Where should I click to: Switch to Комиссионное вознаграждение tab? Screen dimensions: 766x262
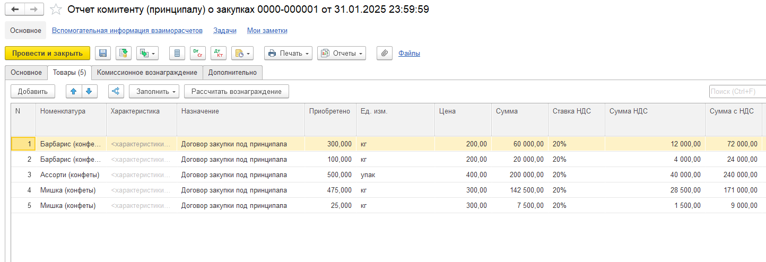tap(146, 72)
